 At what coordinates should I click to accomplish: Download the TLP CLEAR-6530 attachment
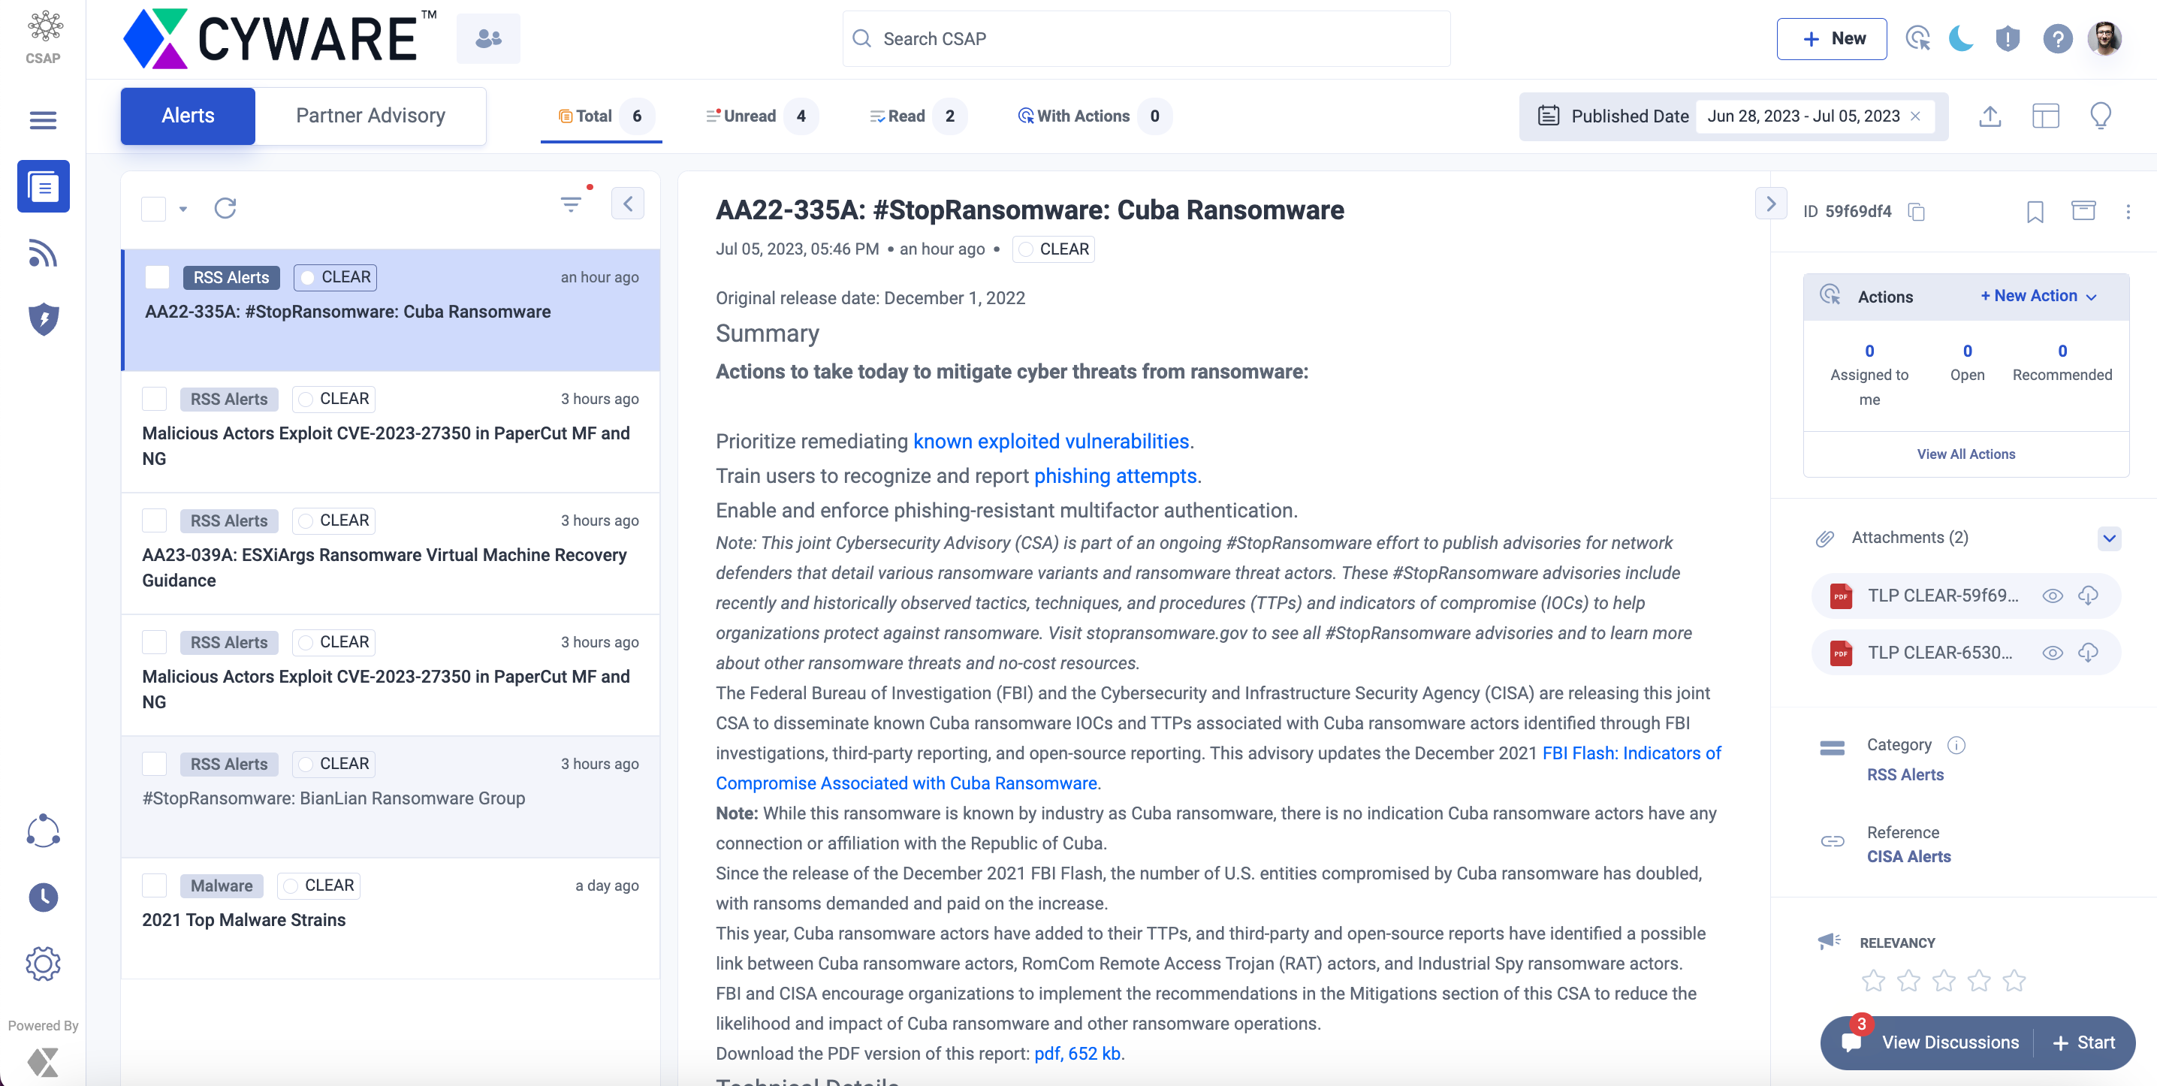2089,653
